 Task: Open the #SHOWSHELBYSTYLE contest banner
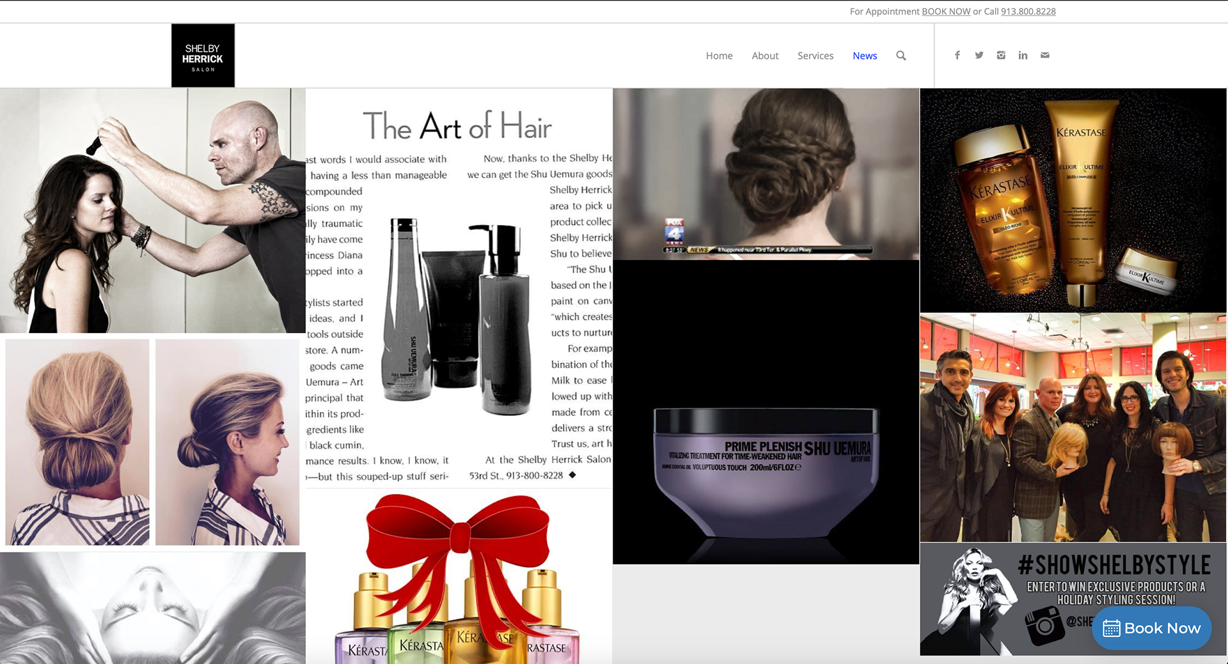1073,599
